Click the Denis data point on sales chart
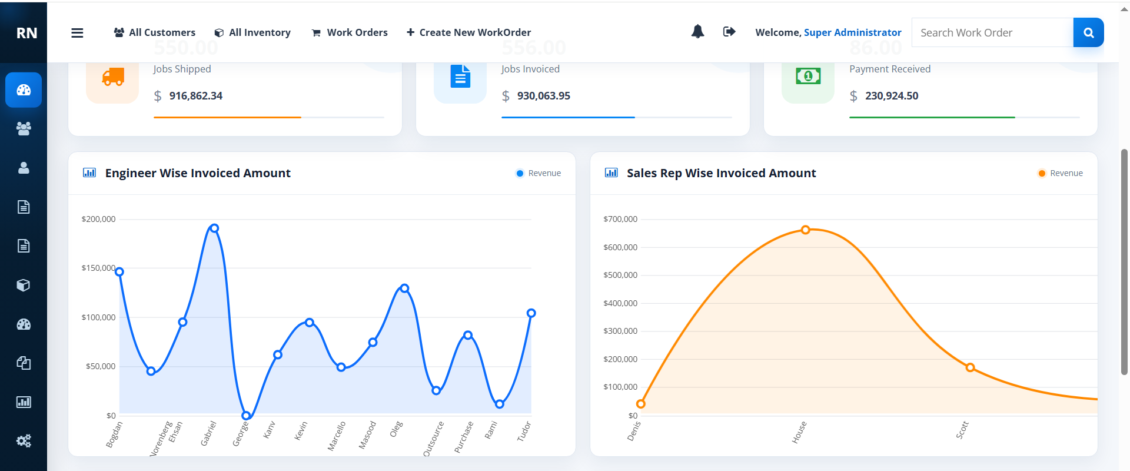Viewport: 1130px width, 471px height. [641, 404]
